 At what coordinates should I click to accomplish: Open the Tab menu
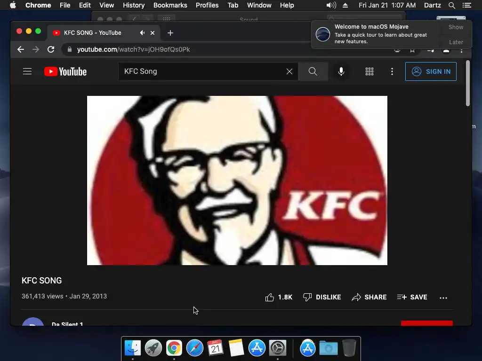click(x=233, y=5)
